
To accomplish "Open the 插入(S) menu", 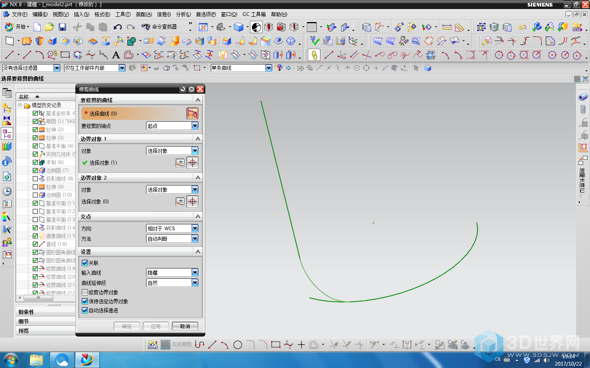I will tap(82, 14).
